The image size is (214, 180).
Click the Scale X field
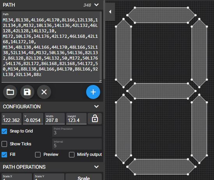coord(17,177)
